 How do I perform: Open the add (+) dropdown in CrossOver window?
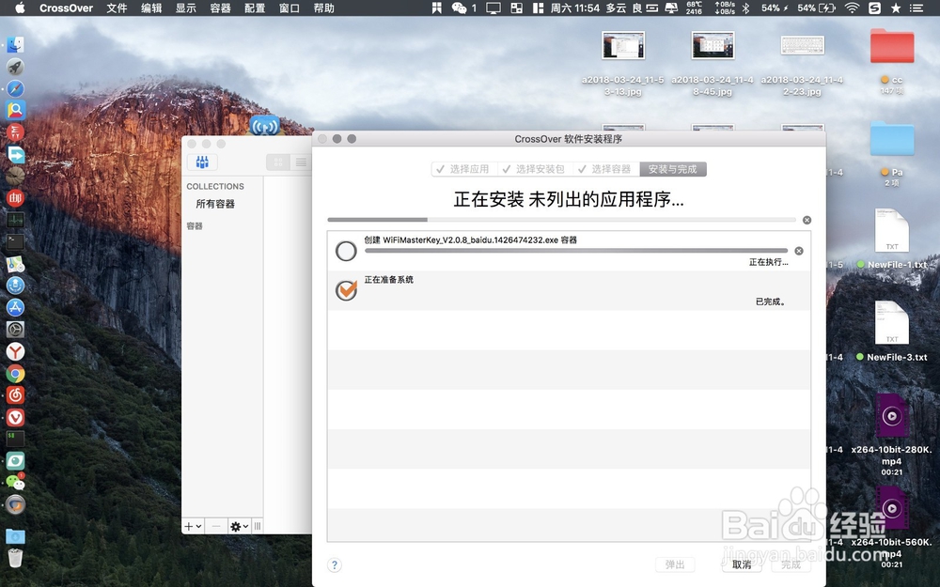(193, 526)
